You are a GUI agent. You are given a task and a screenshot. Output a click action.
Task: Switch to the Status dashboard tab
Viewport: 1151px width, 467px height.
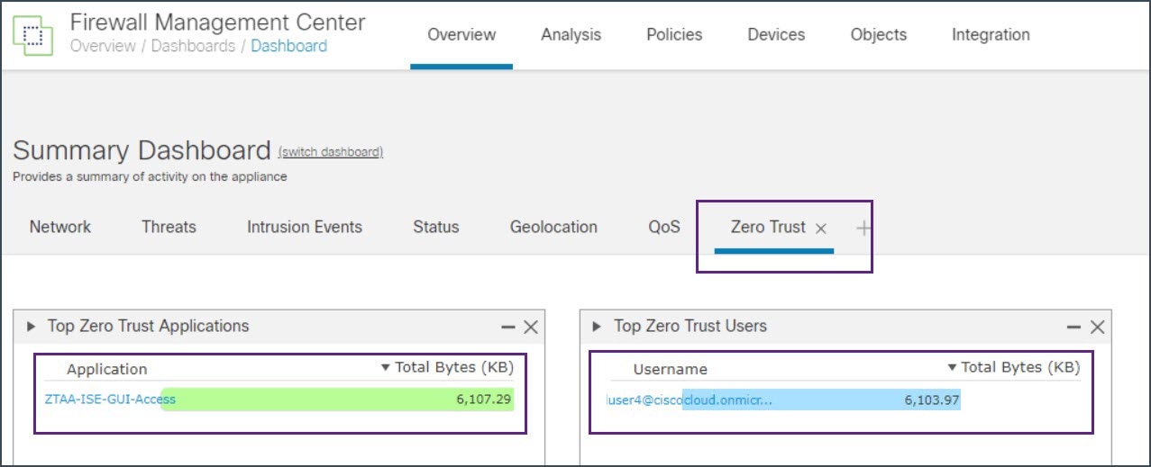436,227
